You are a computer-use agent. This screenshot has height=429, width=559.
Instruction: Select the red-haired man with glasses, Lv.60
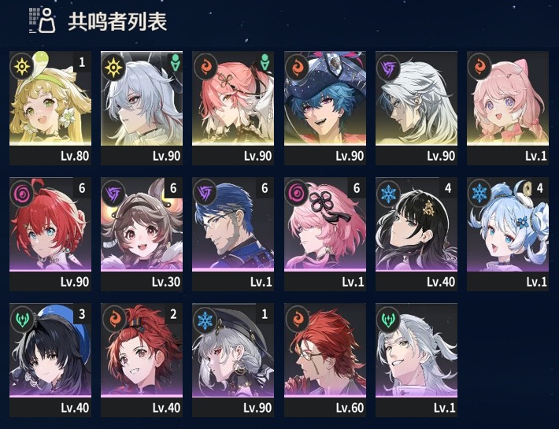(x=325, y=360)
